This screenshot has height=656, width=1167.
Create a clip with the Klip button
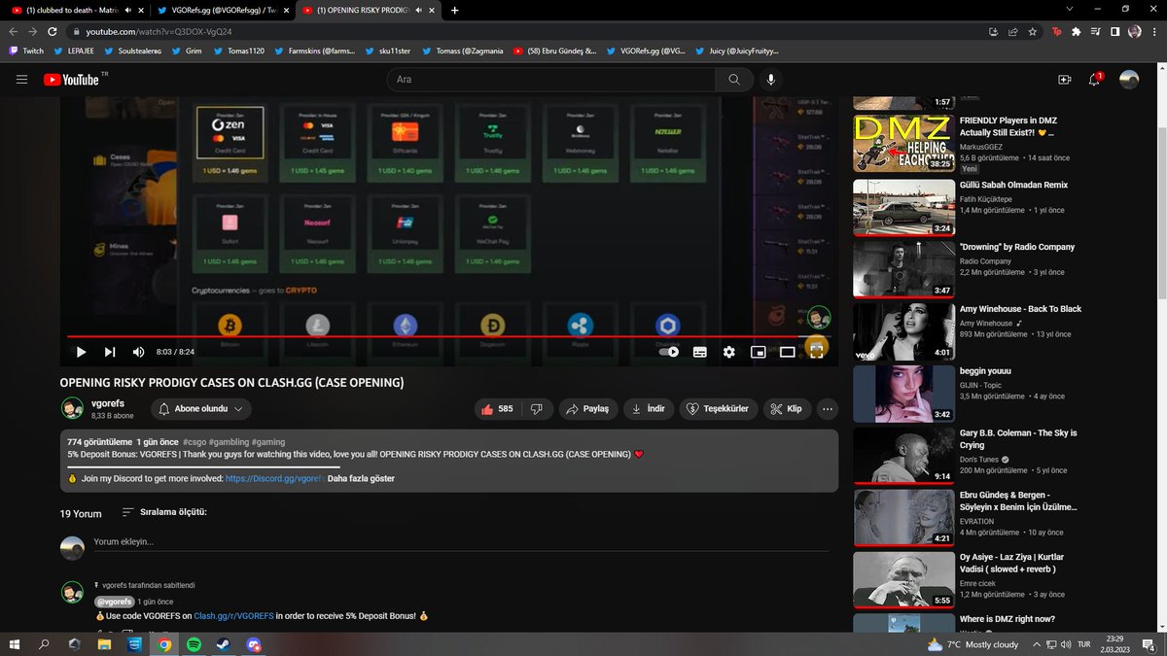[x=786, y=409]
